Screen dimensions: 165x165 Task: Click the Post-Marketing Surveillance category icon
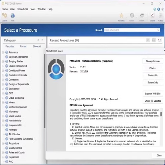click(x=7, y=139)
